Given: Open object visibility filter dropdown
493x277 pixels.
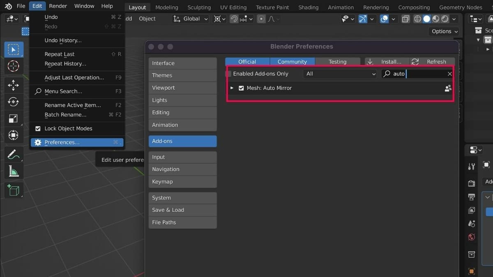Looking at the screenshot, I should tap(348, 19).
